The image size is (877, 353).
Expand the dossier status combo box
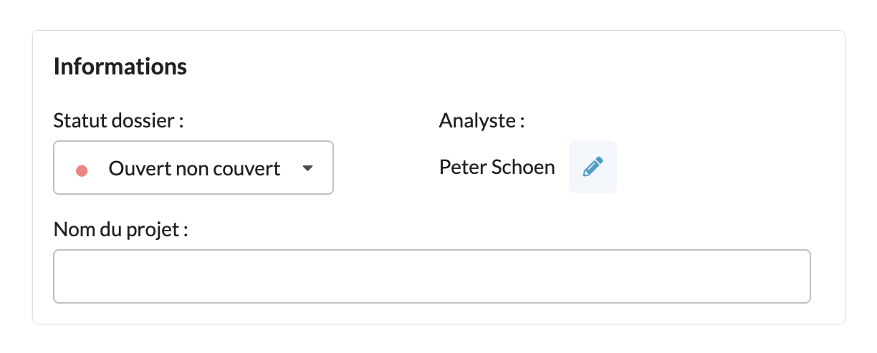[x=193, y=168]
